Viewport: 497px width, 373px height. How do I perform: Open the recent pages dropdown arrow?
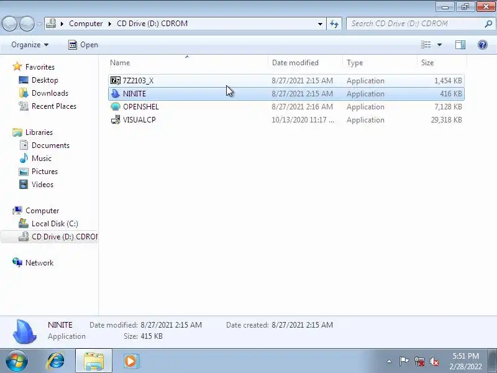[40, 24]
